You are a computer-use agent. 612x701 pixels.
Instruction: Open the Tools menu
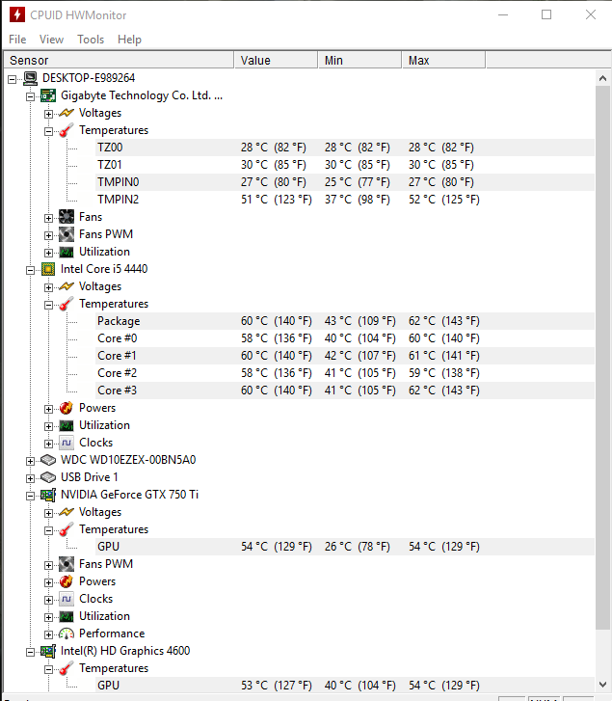coord(91,40)
